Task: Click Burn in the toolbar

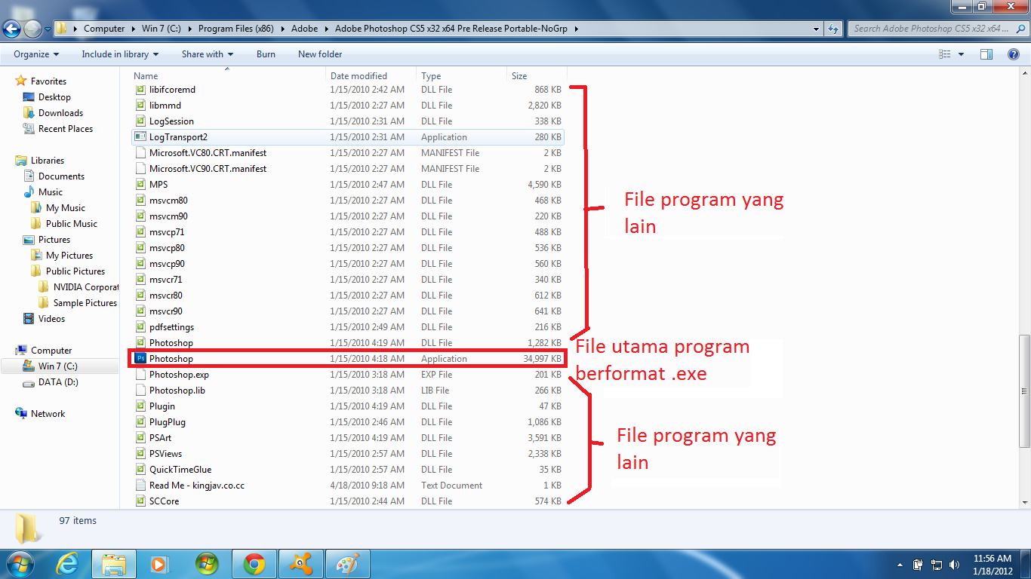Action: pos(266,54)
